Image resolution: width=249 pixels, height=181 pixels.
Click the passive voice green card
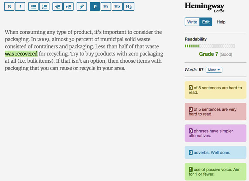pyautogui.click(x=215, y=172)
